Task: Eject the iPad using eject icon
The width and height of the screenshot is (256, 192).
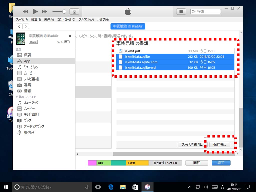Action: tap(70, 35)
